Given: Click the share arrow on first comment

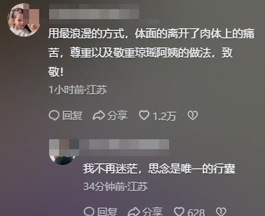Looking at the screenshot, I should pyautogui.click(x=99, y=116).
